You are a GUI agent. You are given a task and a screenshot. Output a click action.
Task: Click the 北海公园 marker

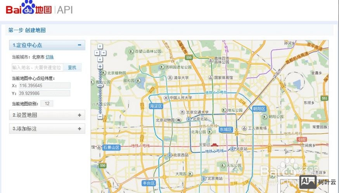(x=210, y=132)
